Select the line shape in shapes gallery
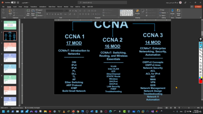 123,10
